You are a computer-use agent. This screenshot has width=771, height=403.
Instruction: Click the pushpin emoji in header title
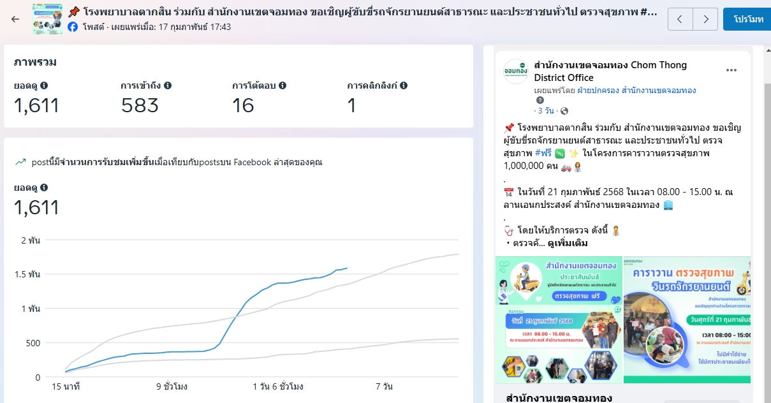click(x=73, y=11)
